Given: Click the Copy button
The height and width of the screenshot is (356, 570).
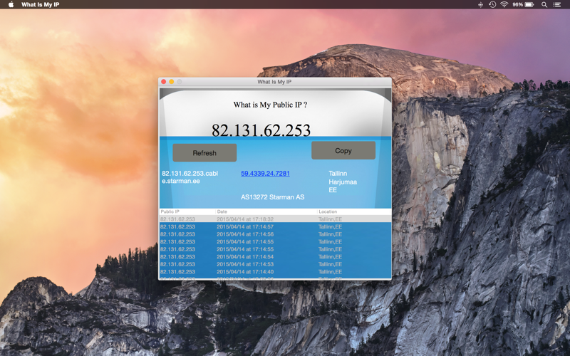Looking at the screenshot, I should [x=343, y=150].
